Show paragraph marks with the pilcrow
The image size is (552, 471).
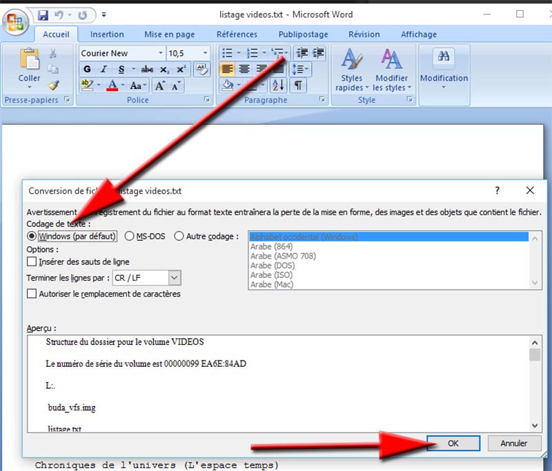tap(298, 86)
